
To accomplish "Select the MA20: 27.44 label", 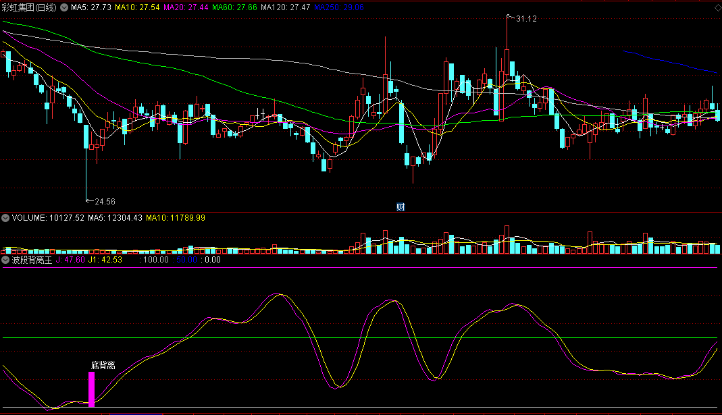I will click(186, 7).
